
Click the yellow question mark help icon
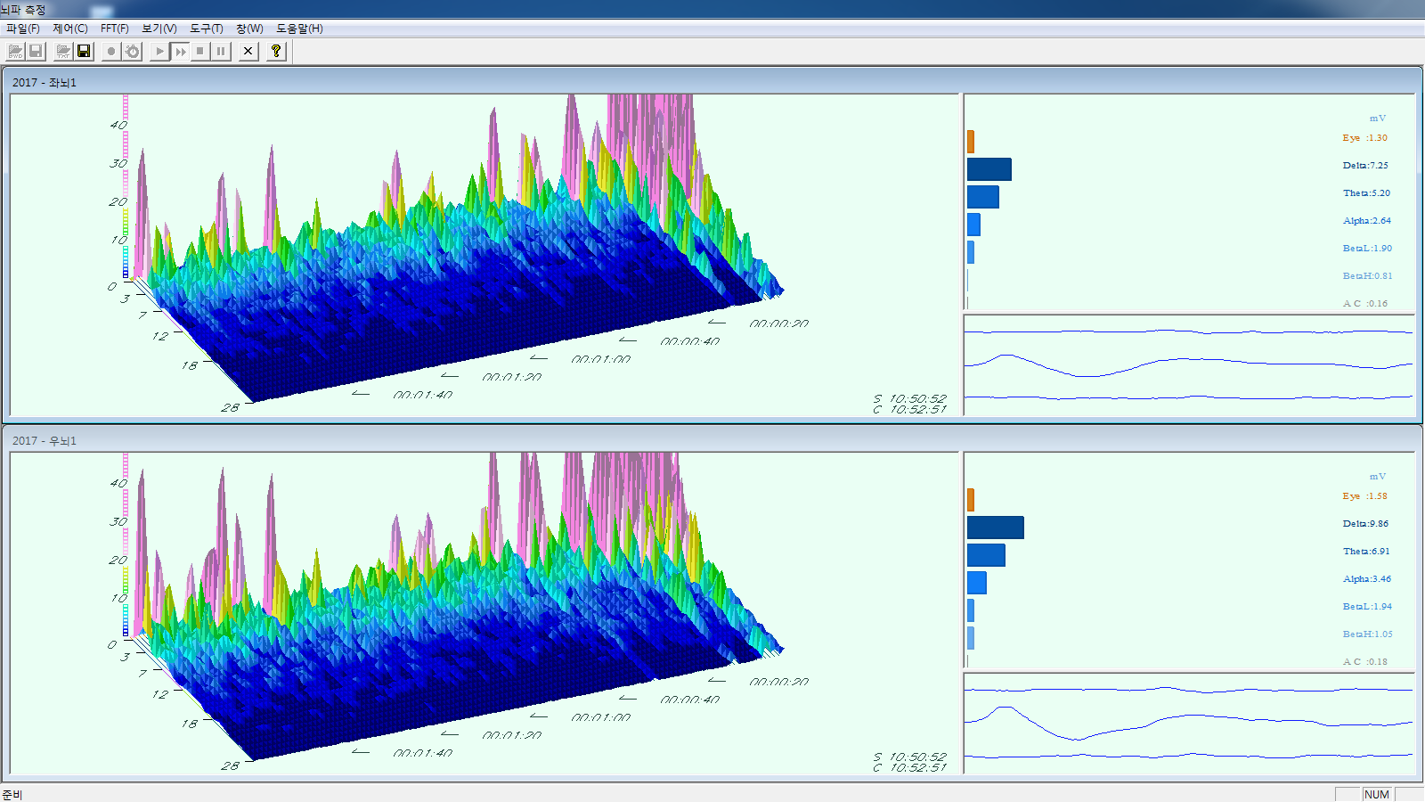coord(276,52)
